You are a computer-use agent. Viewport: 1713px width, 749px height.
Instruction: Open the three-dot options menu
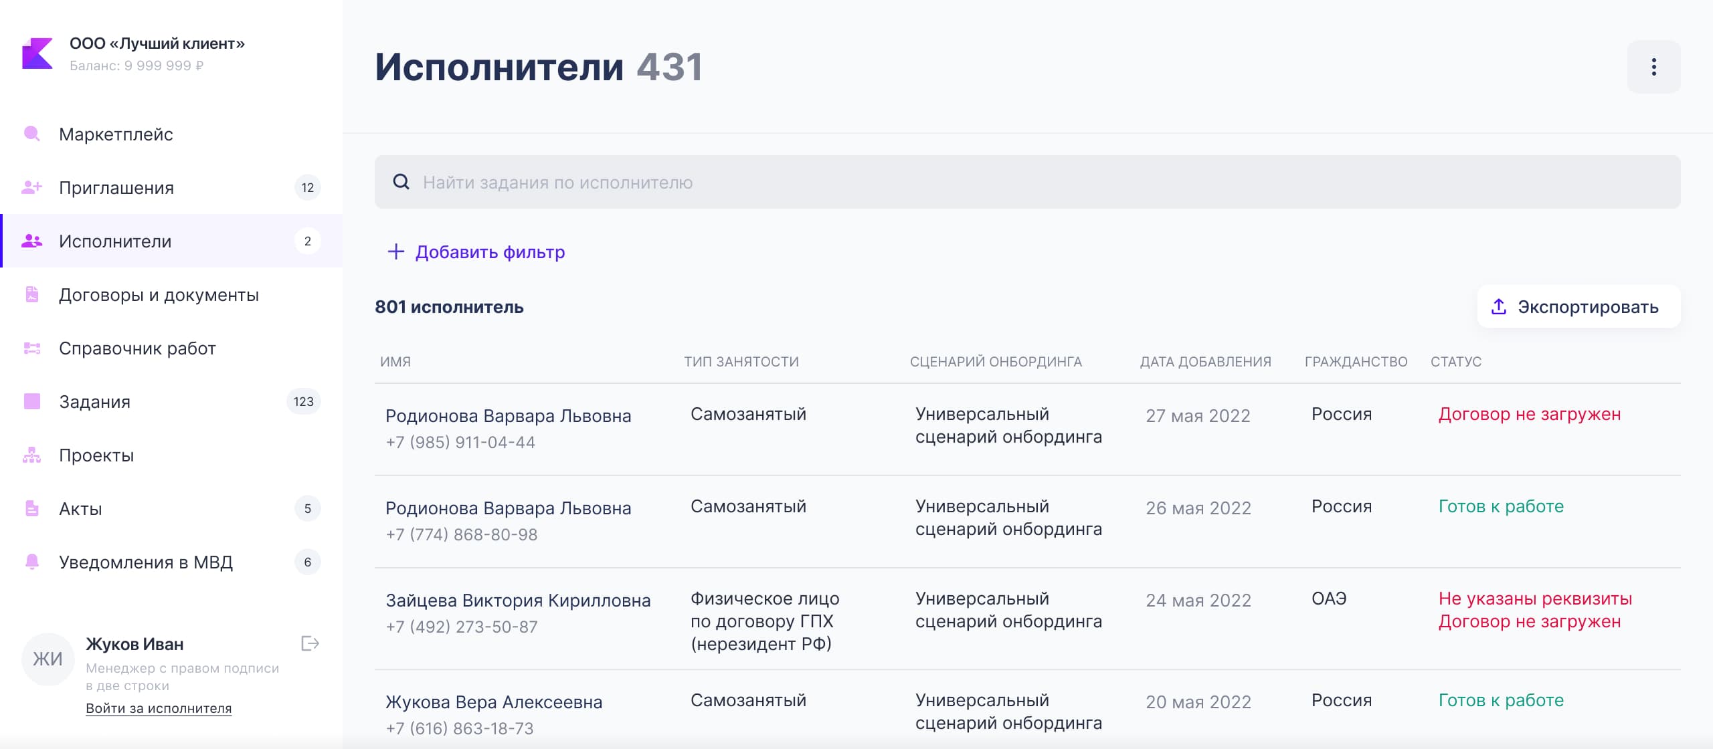(1653, 67)
